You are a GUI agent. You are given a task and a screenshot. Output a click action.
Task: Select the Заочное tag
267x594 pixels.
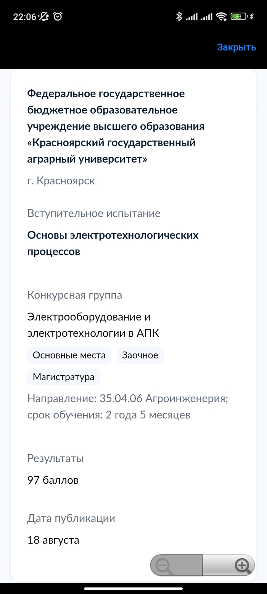pos(140,355)
